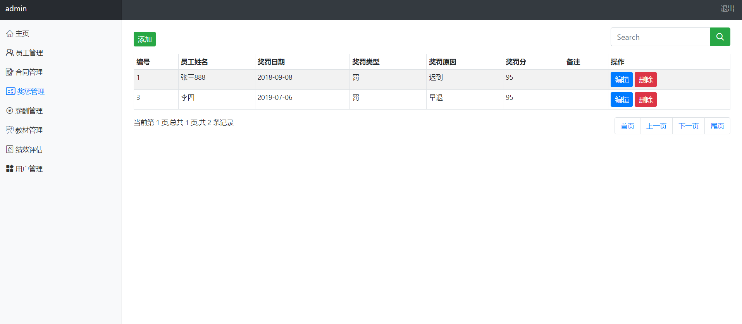This screenshot has height=324, width=742.
Task: Click the presentation icon beside 教材管理
Action: click(x=10, y=130)
